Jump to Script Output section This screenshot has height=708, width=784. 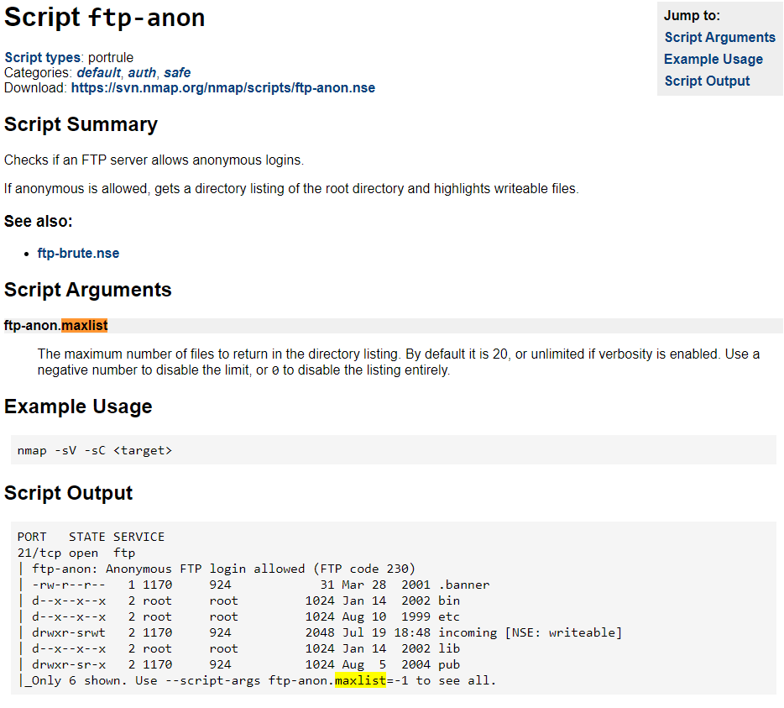[707, 81]
